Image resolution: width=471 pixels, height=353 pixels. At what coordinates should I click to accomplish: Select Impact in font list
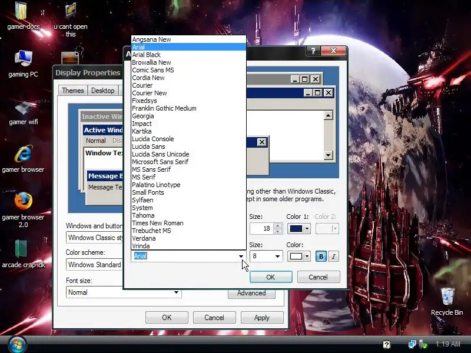point(188,124)
